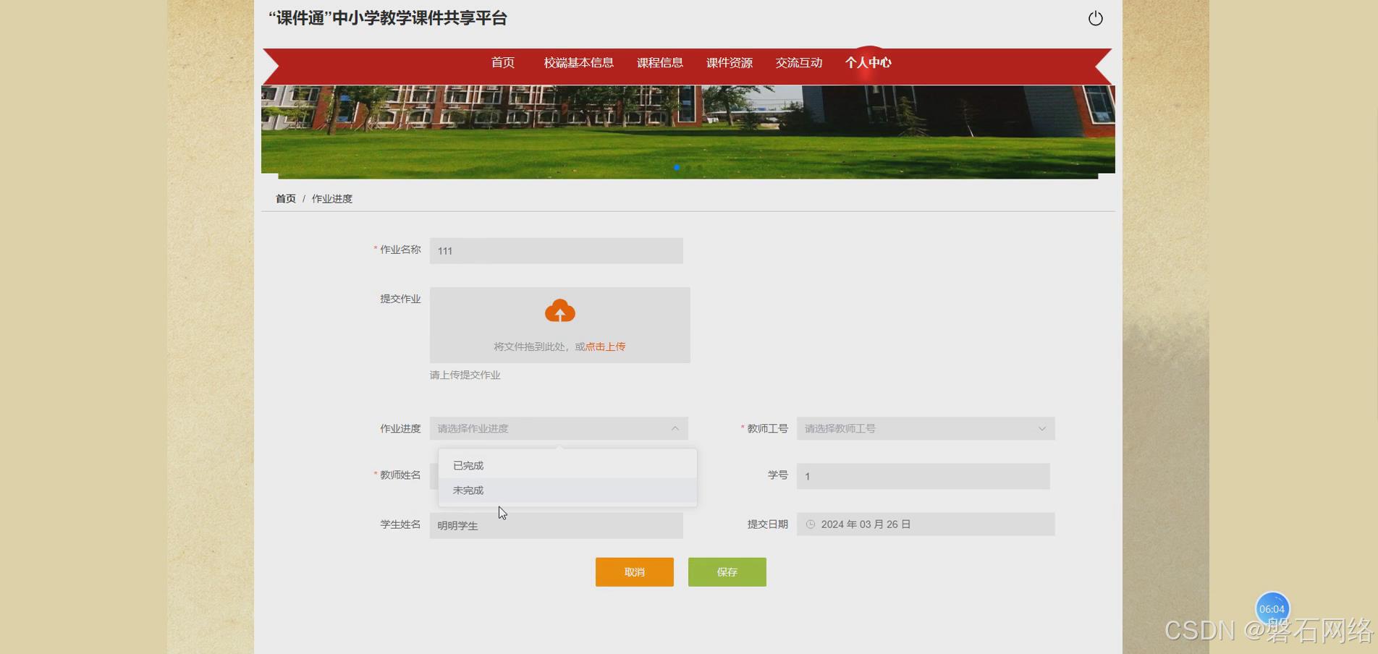
Task: Open the 个人中心 menu item
Action: click(x=868, y=63)
